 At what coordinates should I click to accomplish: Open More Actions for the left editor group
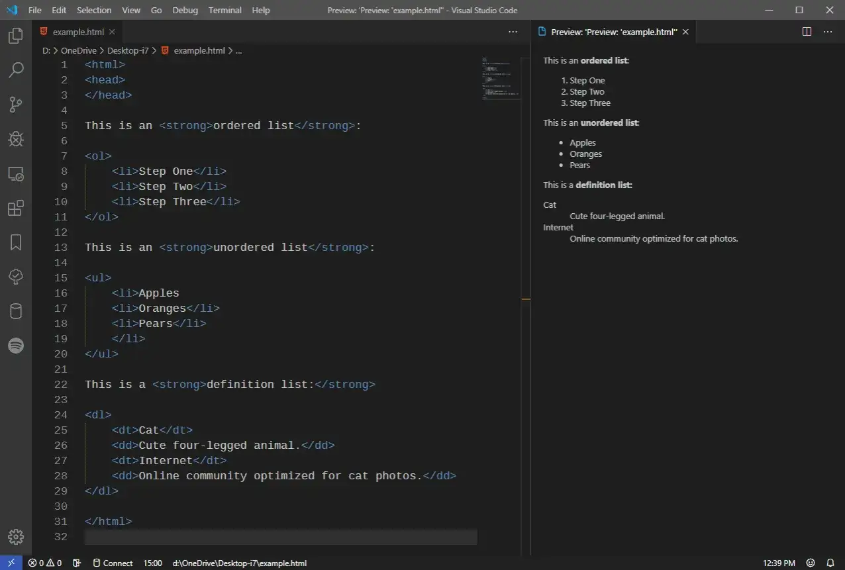(513, 32)
